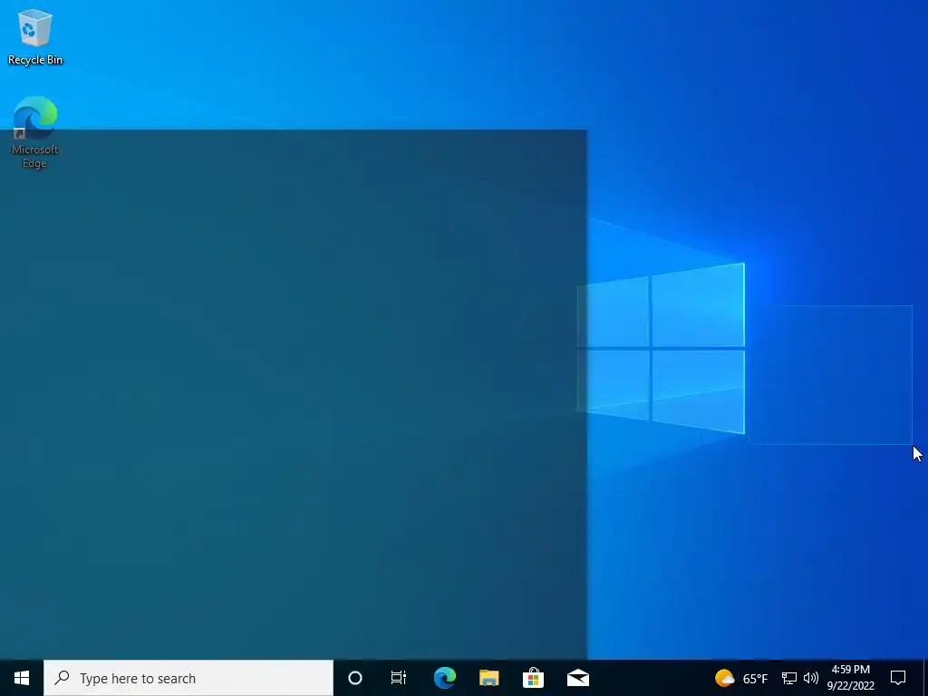
Task: Open Microsoft Store from the taskbar
Action: (x=533, y=678)
